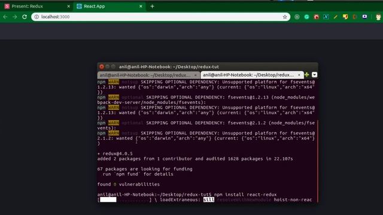Click 'found 0 vulnerabilities' line

coord(129,185)
